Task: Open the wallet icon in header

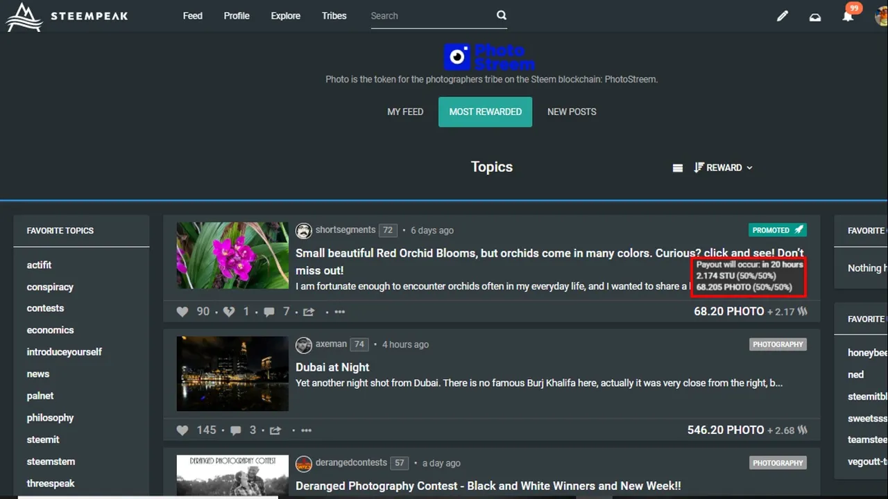Action: pyautogui.click(x=815, y=17)
